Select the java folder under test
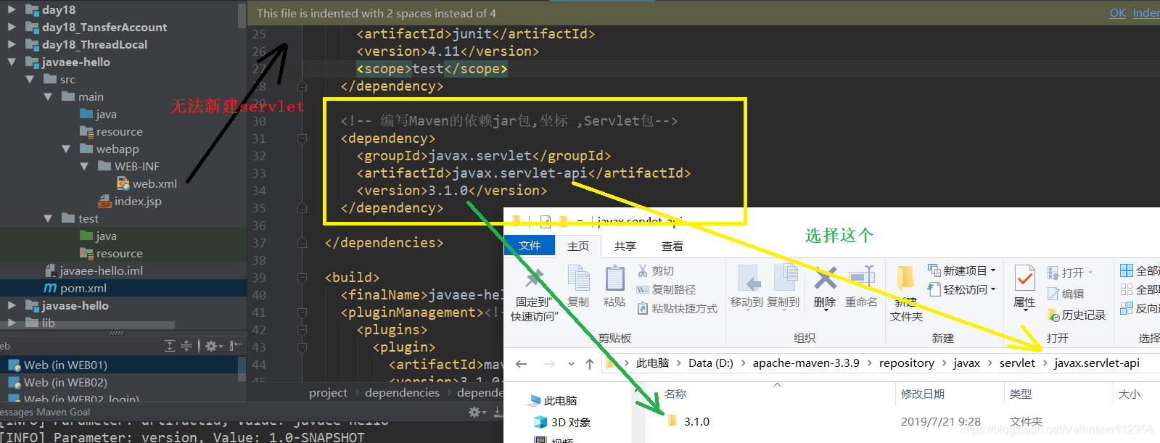1160x443 pixels. click(106, 236)
